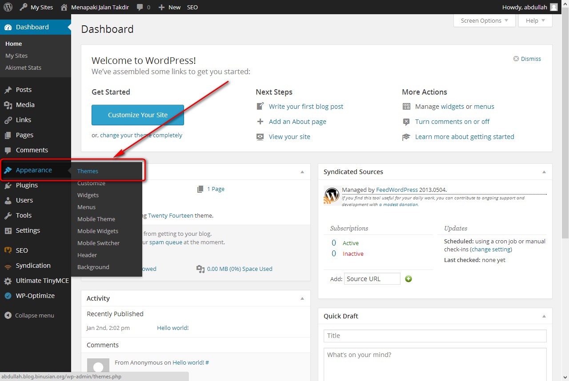Click the SEO sidebar icon

[x=8, y=250]
